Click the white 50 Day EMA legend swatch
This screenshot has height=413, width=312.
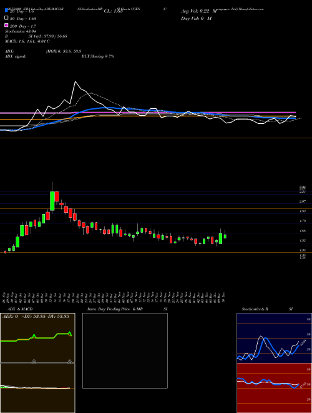(6, 18)
